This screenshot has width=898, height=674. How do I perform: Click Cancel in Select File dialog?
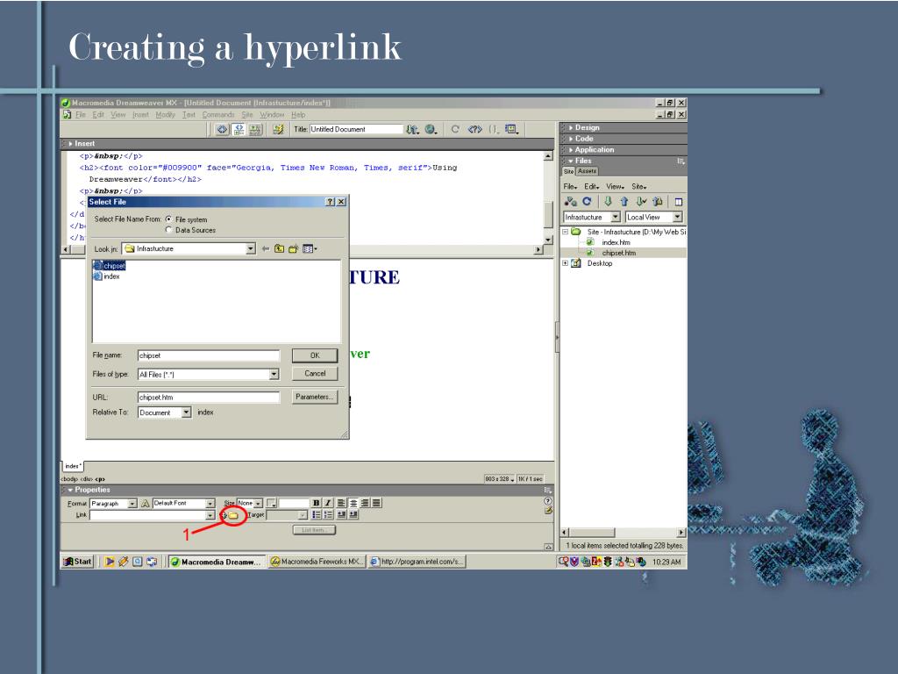pyautogui.click(x=315, y=373)
